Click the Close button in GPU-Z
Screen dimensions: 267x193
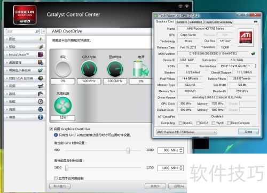(248, 132)
